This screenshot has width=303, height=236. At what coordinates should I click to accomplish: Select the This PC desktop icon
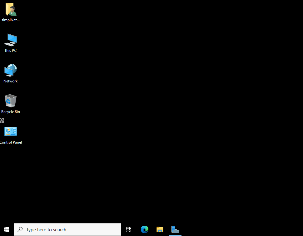pos(11,41)
